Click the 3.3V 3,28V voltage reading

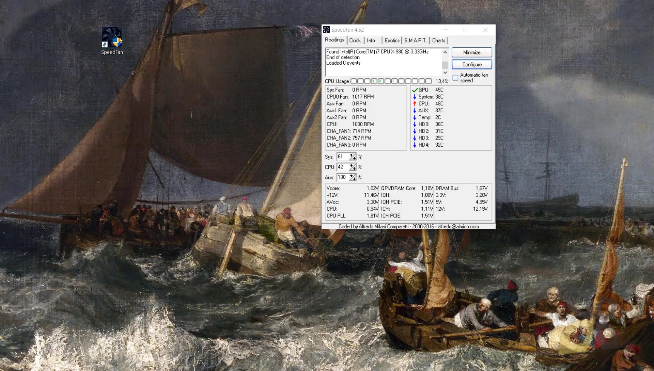coord(462,195)
